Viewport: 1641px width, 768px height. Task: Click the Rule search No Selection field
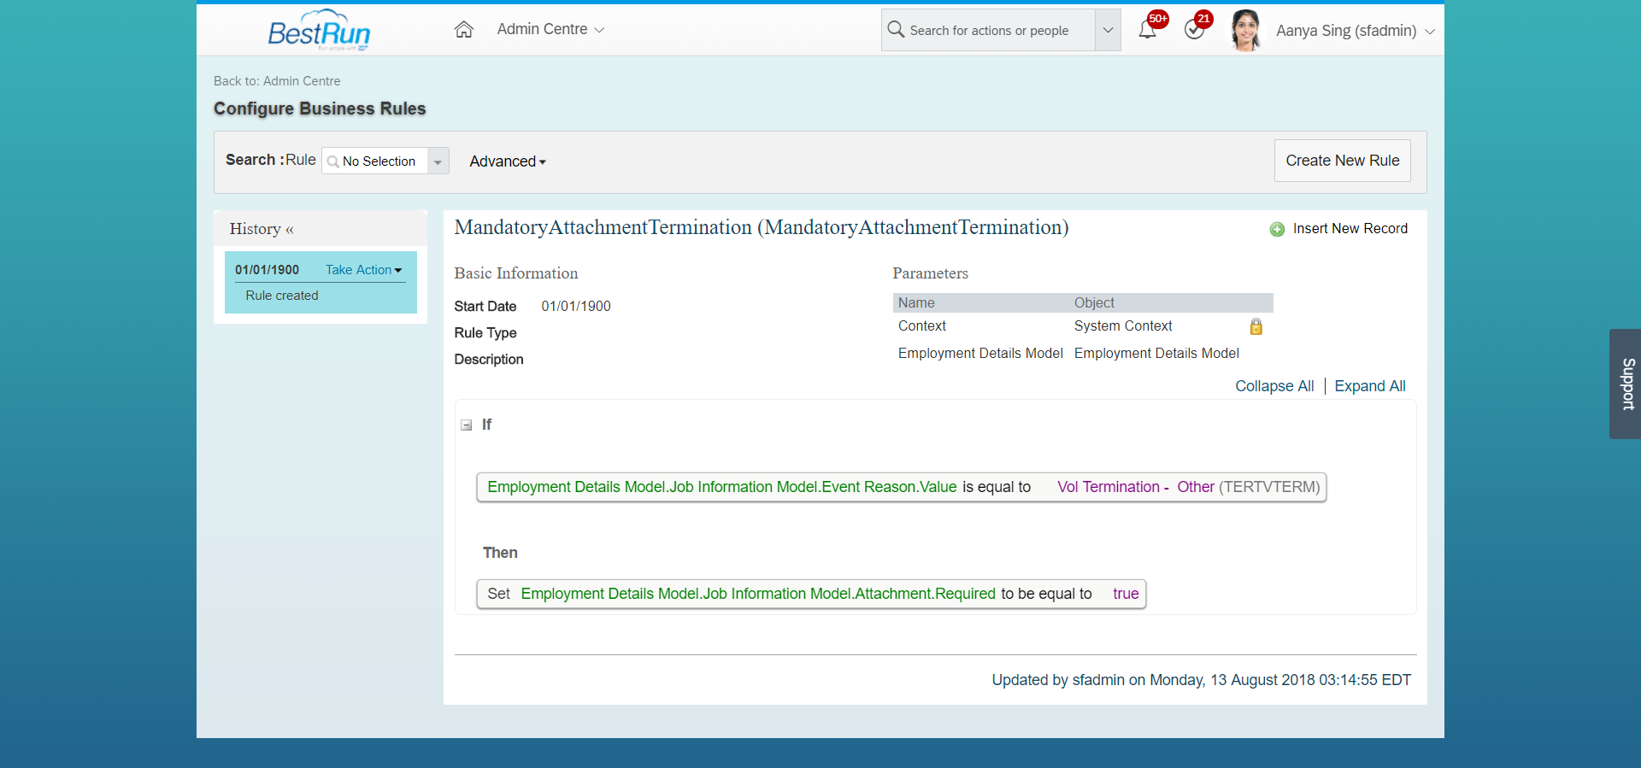pyautogui.click(x=374, y=161)
